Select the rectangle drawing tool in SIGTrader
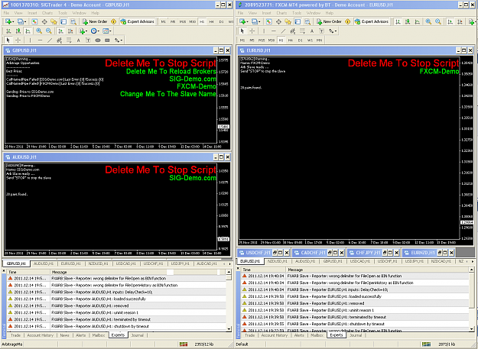 (107, 40)
